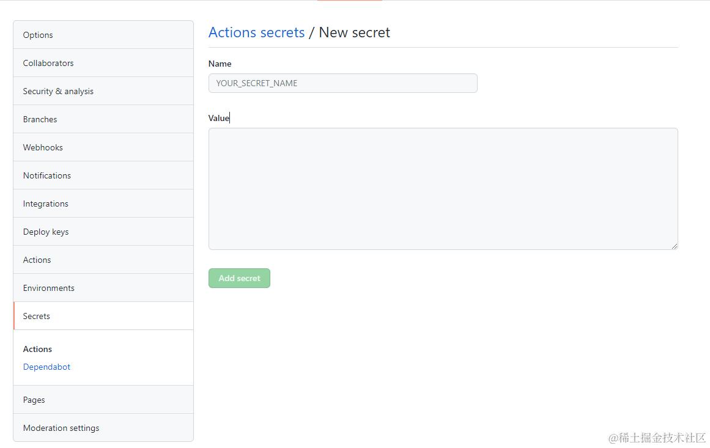Image resolution: width=710 pixels, height=448 pixels.
Task: Open Dependabot secrets link
Action: [x=46, y=367]
